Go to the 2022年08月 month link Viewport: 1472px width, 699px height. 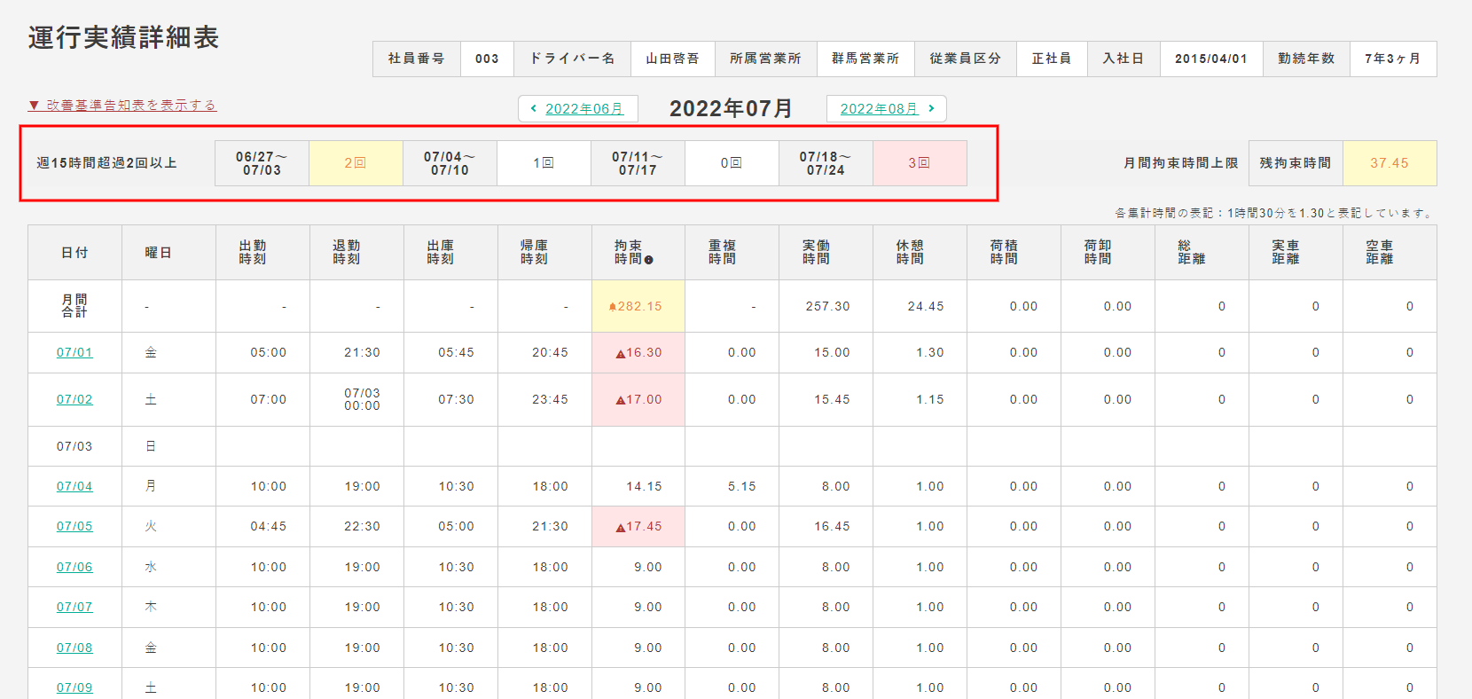[x=878, y=108]
